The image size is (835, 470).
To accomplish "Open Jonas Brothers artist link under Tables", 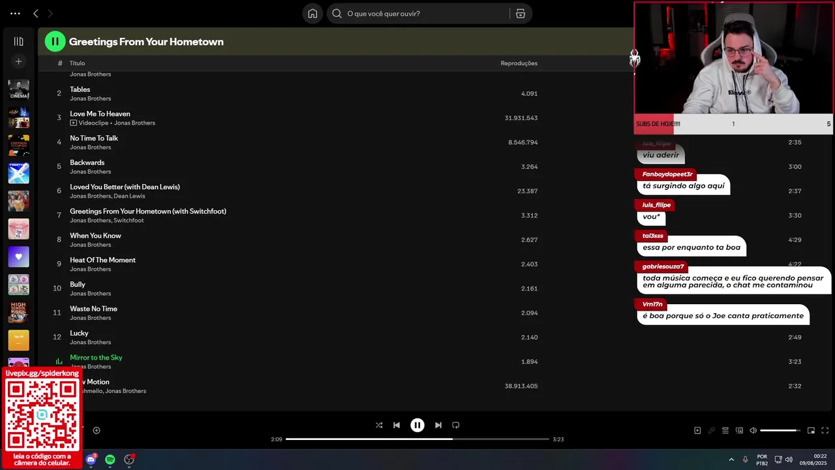I will (x=90, y=99).
